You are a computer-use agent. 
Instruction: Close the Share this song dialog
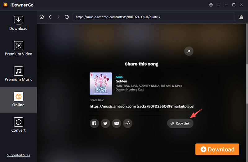(x=189, y=51)
